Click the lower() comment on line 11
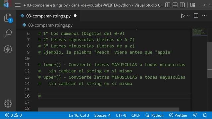Viewport: 212px width, 119px height. pos(112,65)
